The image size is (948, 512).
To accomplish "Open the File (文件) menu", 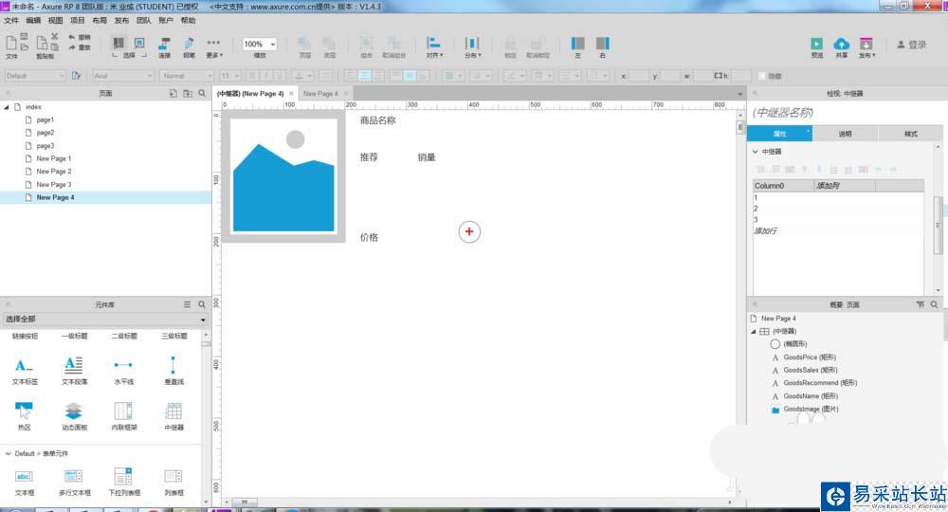I will pos(10,21).
